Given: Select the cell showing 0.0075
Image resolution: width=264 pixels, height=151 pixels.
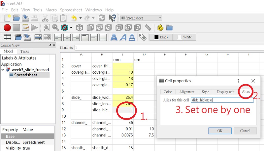Looking at the screenshot, I should 123,135.
